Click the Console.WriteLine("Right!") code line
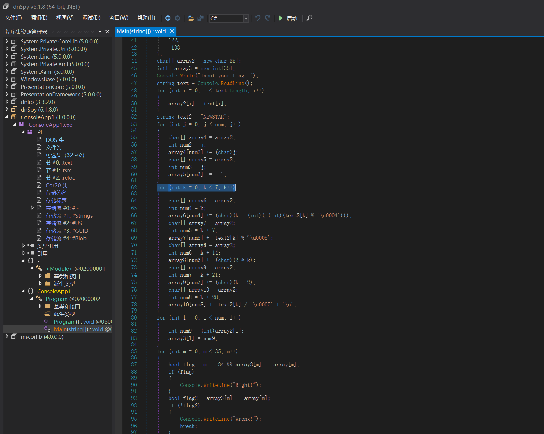544x434 pixels. coord(220,385)
